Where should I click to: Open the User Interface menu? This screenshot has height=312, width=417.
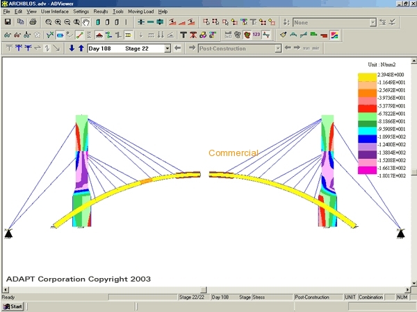pyautogui.click(x=55, y=11)
